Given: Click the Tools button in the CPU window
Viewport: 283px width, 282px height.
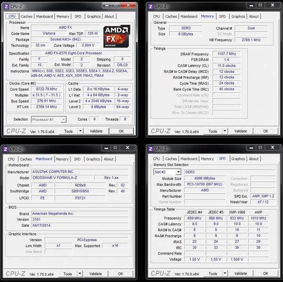Looking at the screenshot, I should click(x=68, y=131).
